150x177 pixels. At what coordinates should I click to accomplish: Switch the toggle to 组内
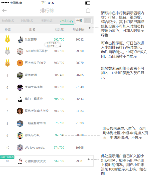pos(88,21)
